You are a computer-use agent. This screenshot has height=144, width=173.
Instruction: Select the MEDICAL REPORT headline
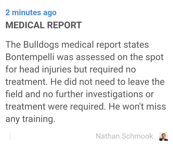coord(43,25)
